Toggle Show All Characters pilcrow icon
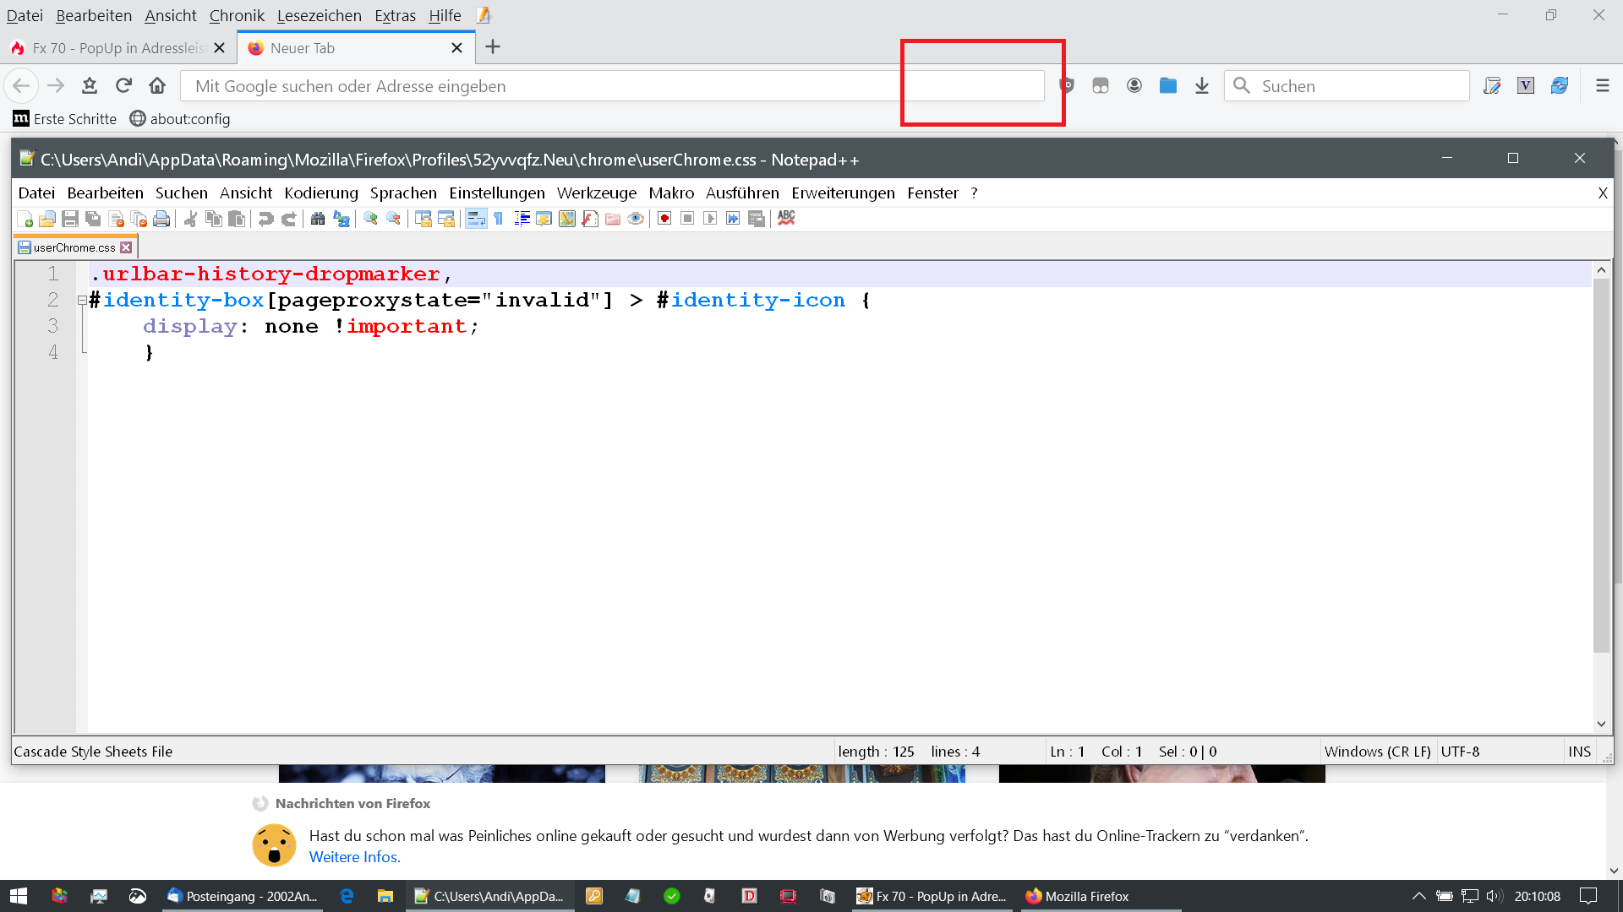The width and height of the screenshot is (1623, 912). [499, 219]
